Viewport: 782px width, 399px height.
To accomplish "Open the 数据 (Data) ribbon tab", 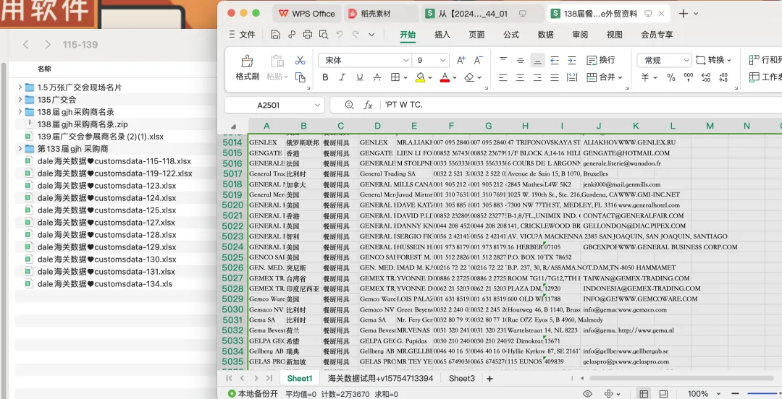I will pos(546,35).
